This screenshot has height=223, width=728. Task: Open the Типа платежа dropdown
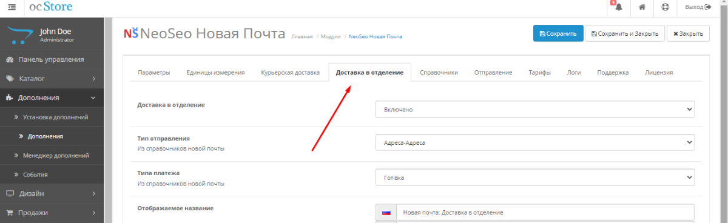(x=535, y=178)
